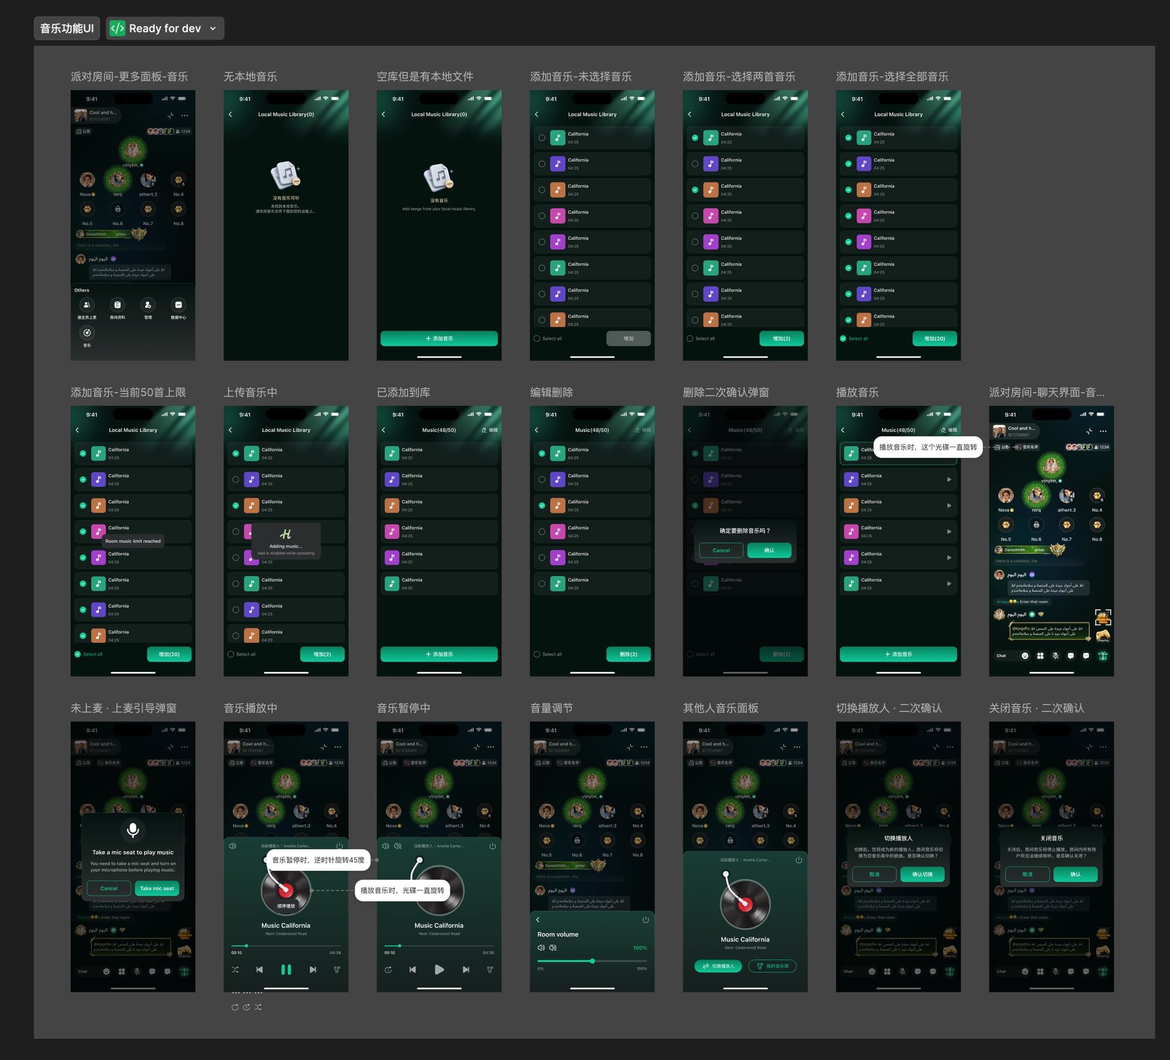The height and width of the screenshot is (1060, 1170).
Task: Click the 音乐 icon in 派对房间-更多面板-音乐 frame
Action: coord(87,333)
